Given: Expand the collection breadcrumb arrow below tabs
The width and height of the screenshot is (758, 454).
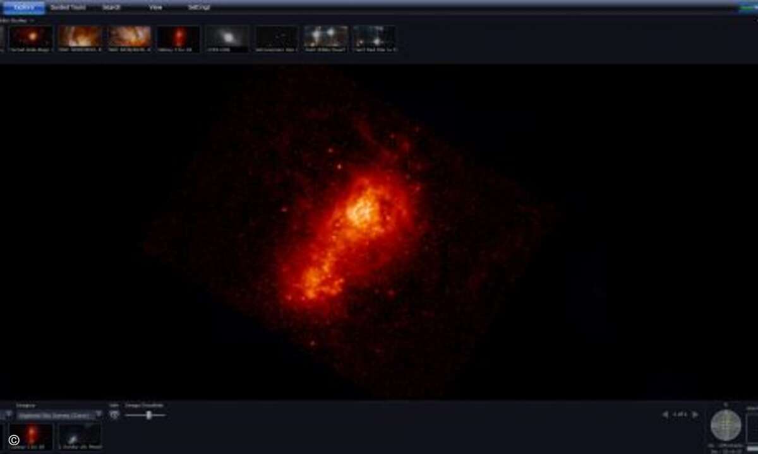Looking at the screenshot, I should [x=33, y=20].
